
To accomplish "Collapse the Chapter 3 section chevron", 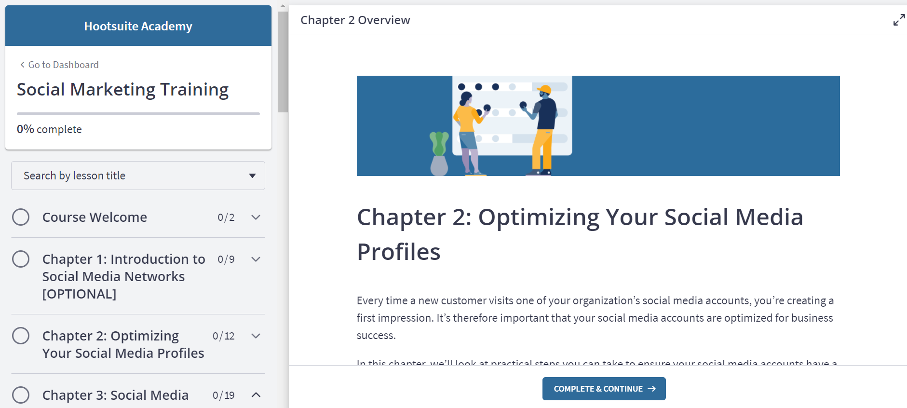I will [x=256, y=395].
